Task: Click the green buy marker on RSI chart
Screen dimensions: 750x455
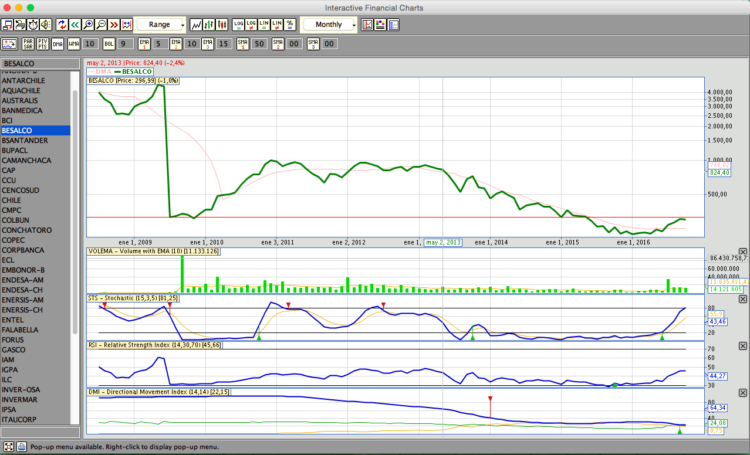Action: click(x=614, y=385)
